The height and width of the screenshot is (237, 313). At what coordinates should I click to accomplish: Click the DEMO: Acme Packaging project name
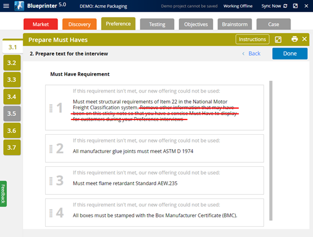[x=103, y=6]
